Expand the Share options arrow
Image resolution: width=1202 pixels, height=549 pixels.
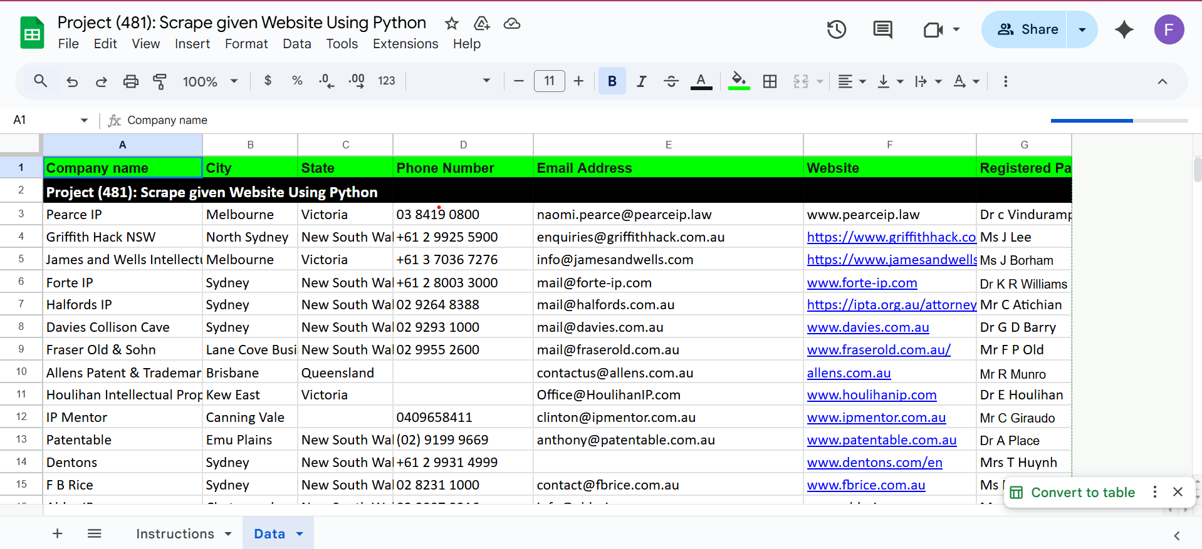pos(1082,29)
